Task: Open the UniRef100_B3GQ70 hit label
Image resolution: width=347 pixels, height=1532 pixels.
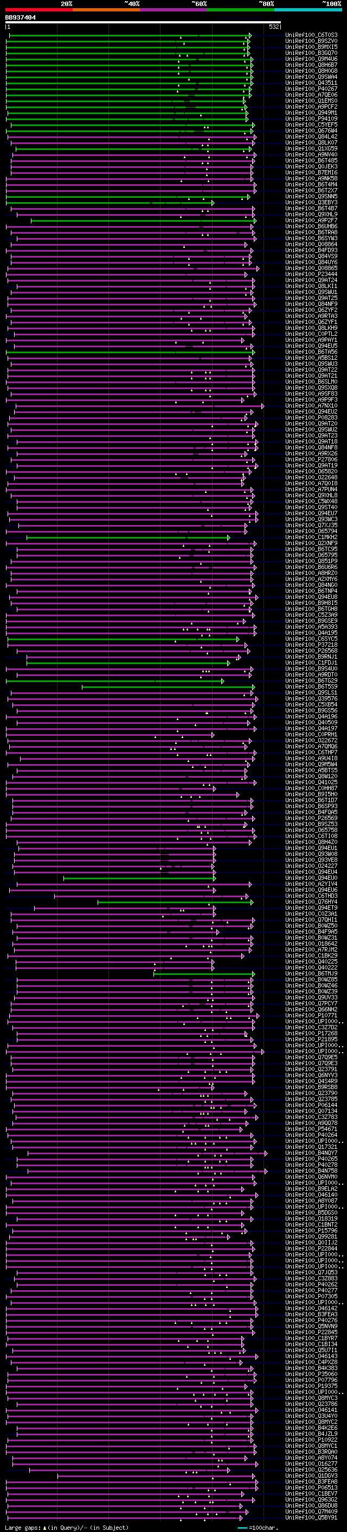Action: coord(311,53)
